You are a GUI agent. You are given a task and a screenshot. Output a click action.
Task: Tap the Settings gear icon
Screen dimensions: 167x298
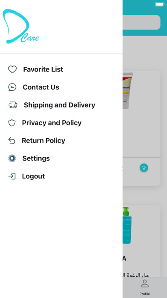[x=12, y=158]
